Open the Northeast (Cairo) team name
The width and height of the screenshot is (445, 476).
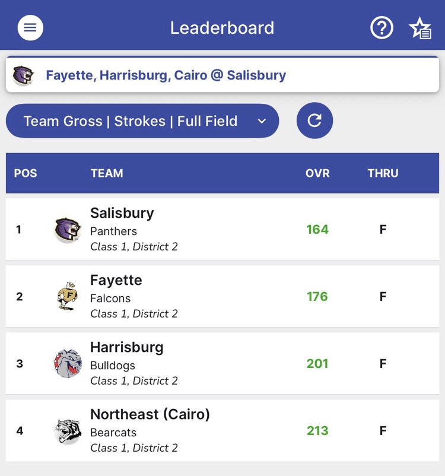[150, 414]
